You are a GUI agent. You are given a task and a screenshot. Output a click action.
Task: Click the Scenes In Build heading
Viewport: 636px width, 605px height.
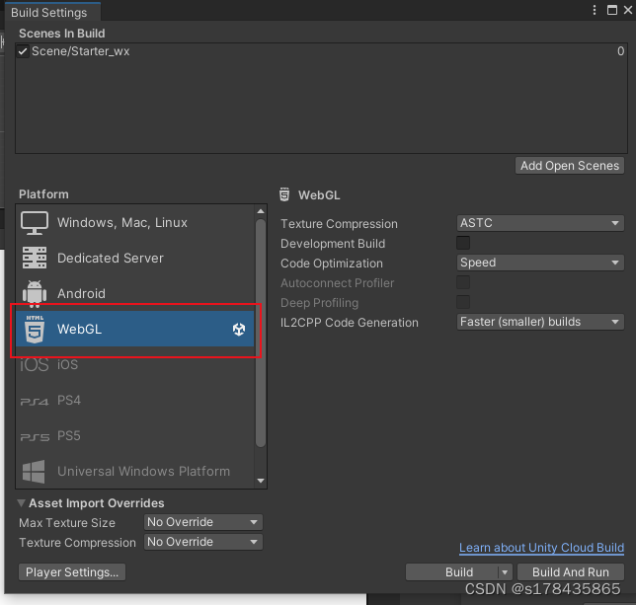pyautogui.click(x=62, y=34)
